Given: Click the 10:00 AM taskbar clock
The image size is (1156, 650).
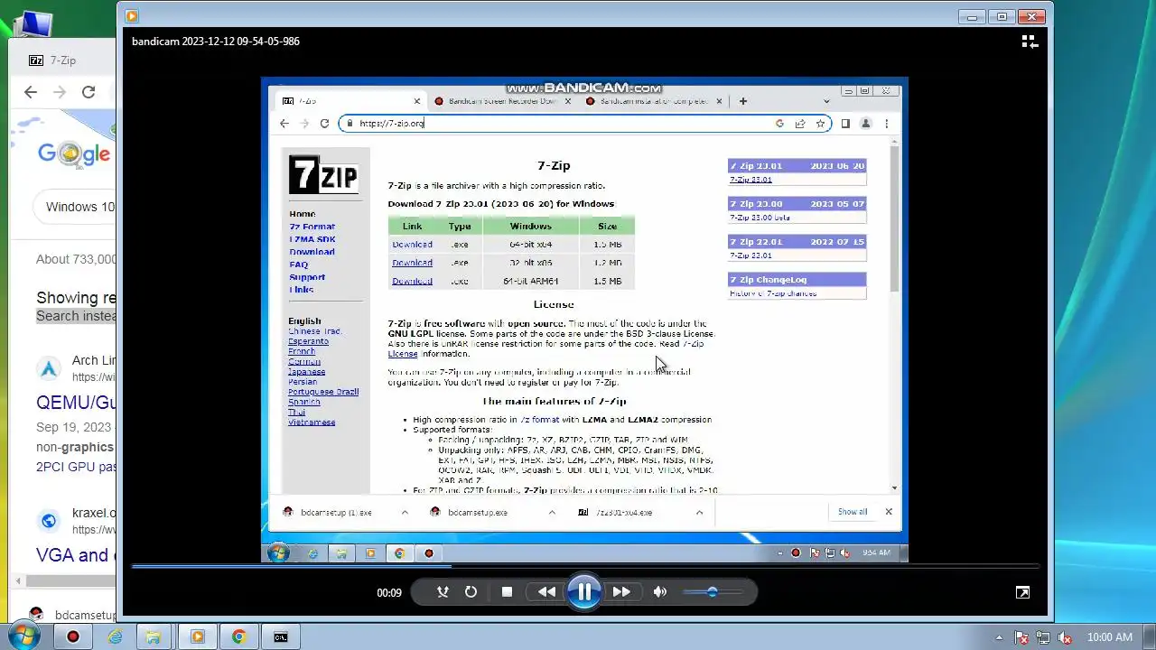Looking at the screenshot, I should 1110,637.
